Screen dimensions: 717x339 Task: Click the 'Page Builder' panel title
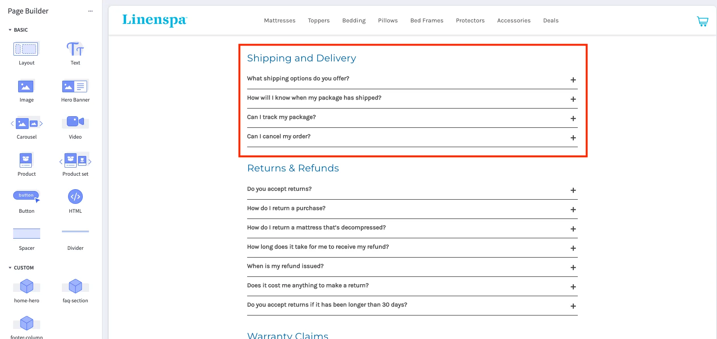click(x=28, y=11)
